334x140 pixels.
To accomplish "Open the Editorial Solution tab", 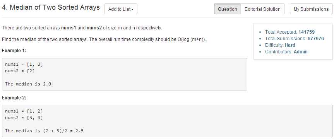I will (262, 9).
